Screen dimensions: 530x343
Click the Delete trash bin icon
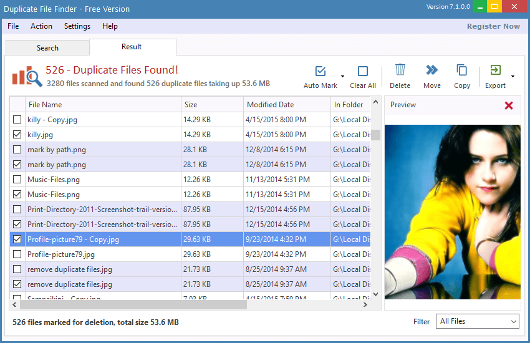point(400,70)
